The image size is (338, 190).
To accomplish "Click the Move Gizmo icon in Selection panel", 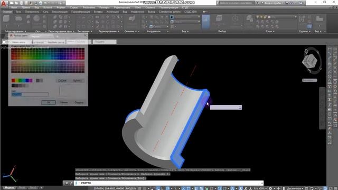I will point(235,19).
